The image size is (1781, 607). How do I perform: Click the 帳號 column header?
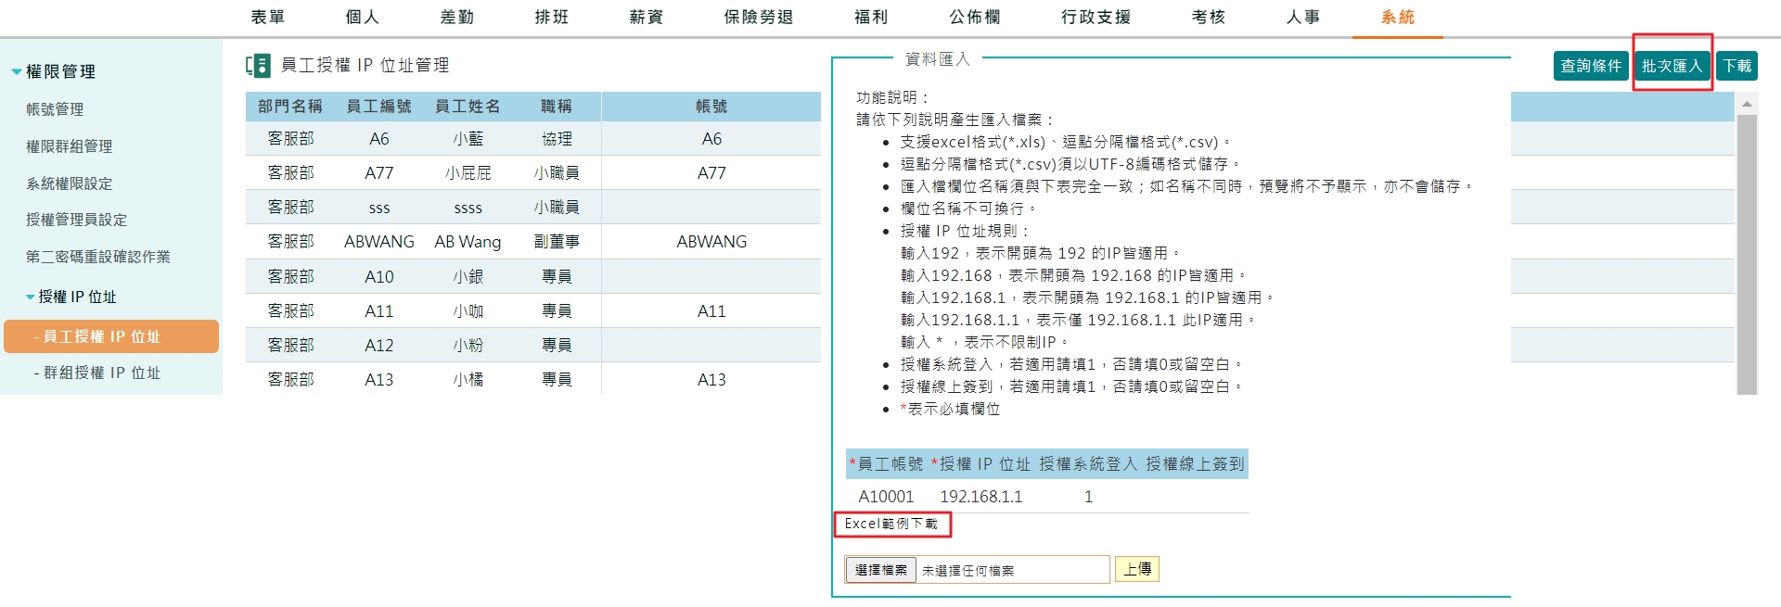711,107
